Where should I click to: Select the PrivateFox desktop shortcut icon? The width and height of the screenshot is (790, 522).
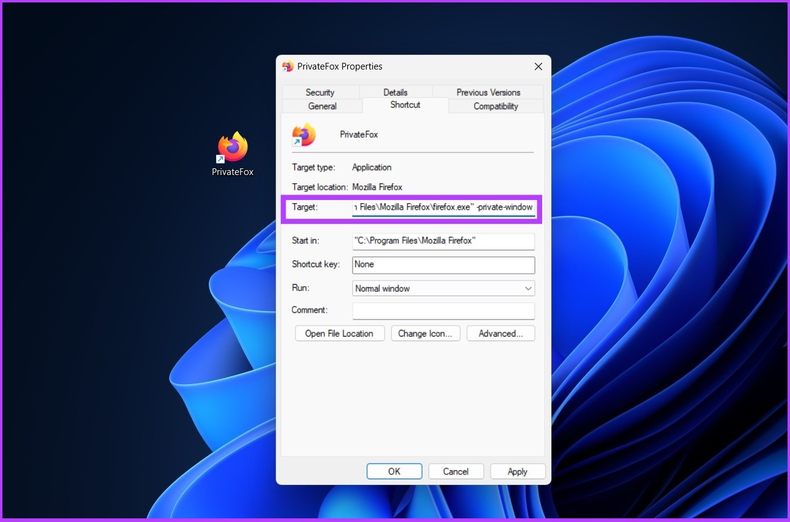coord(233,148)
